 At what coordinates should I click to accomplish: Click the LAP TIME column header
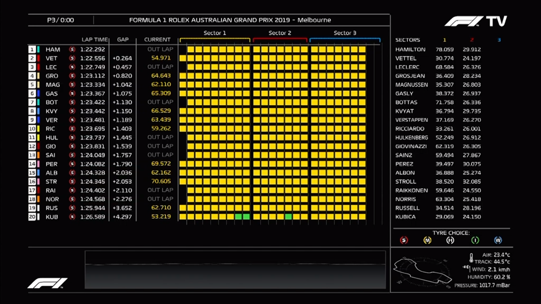[95, 40]
